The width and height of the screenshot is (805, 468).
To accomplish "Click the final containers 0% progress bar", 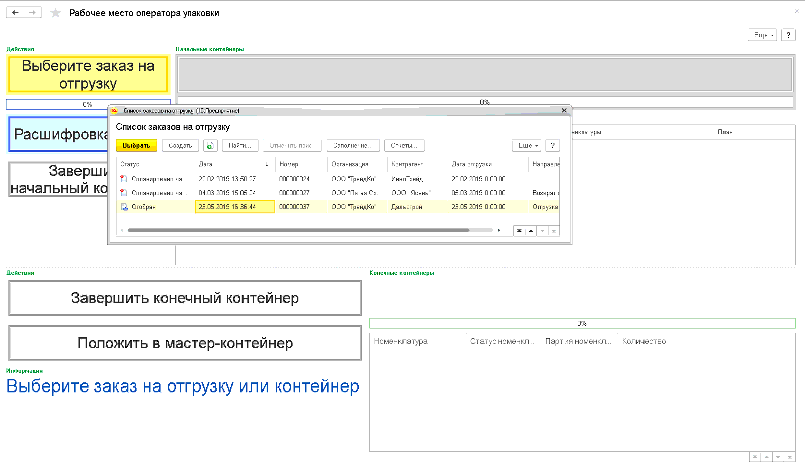I will [582, 323].
